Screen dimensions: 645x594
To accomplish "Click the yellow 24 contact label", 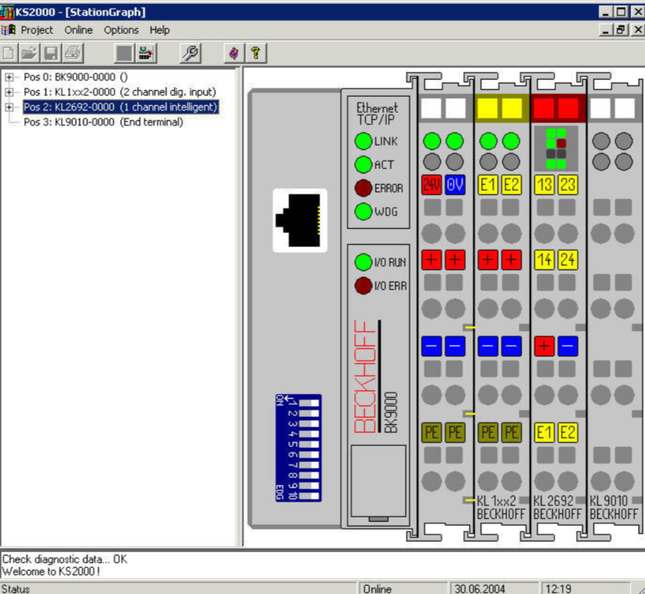I will pos(568,260).
